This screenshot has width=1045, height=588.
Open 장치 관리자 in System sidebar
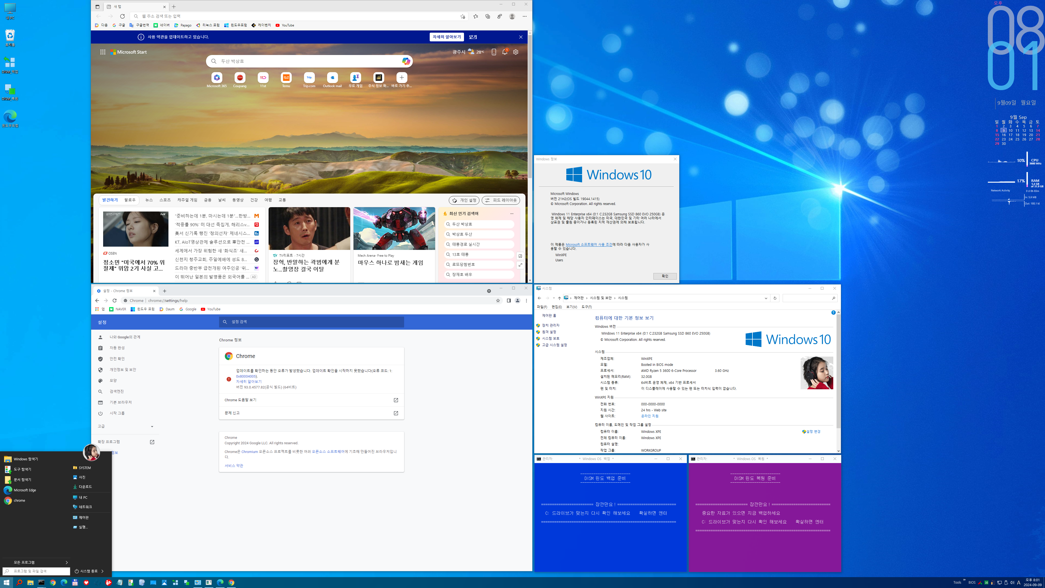click(550, 326)
